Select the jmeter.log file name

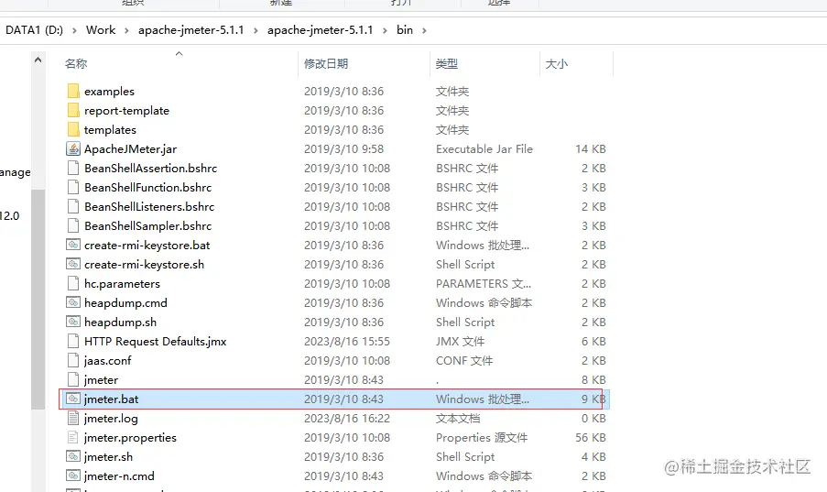point(111,419)
